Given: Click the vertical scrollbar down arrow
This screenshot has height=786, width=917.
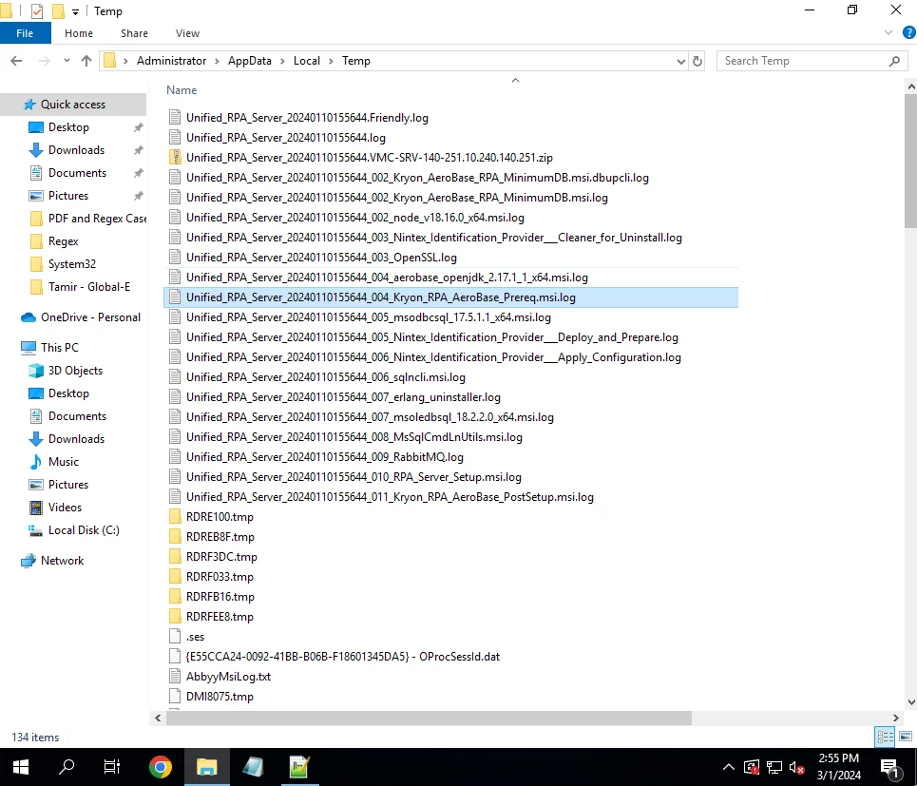Looking at the screenshot, I should click(x=910, y=701).
